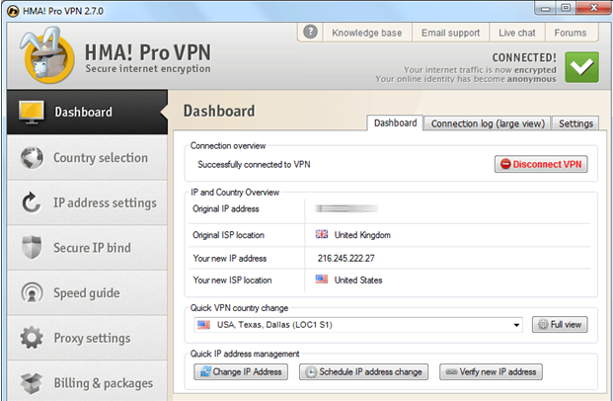Open Country selection in the sidebar
The image size is (613, 401).
pos(87,158)
